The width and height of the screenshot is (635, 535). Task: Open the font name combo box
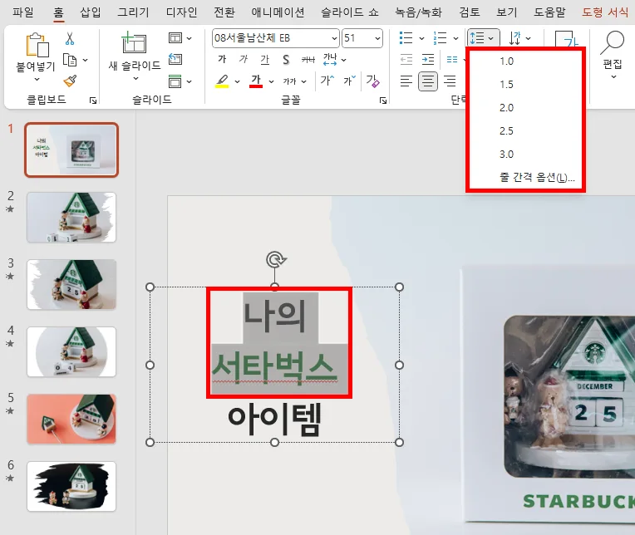[275, 38]
